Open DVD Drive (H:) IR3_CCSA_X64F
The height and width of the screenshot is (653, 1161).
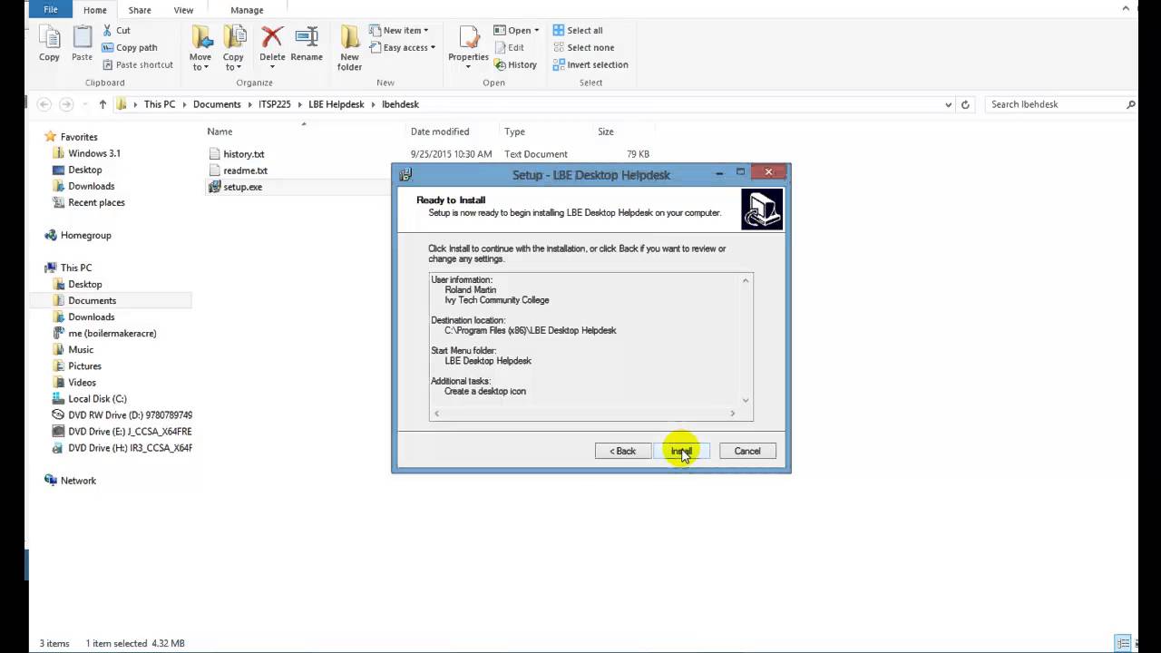point(122,447)
